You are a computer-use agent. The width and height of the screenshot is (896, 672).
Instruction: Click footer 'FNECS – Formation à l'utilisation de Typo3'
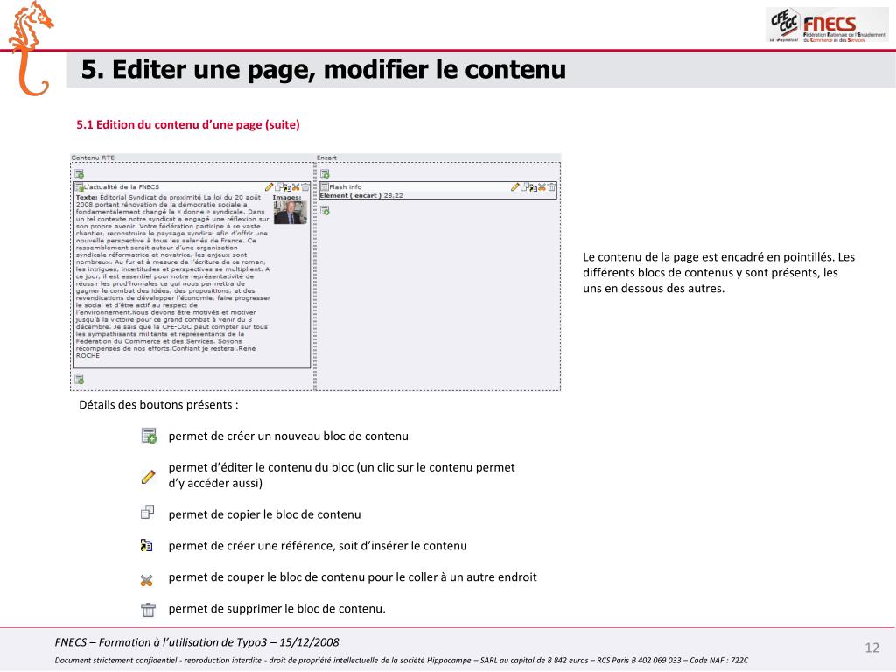tap(197, 642)
